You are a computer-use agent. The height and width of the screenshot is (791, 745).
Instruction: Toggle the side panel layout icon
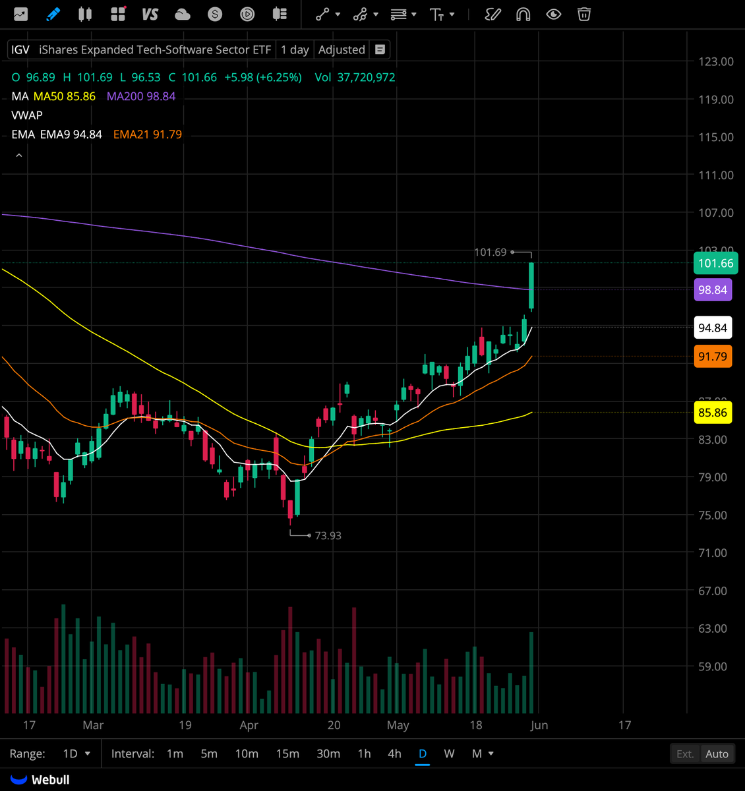coord(280,14)
